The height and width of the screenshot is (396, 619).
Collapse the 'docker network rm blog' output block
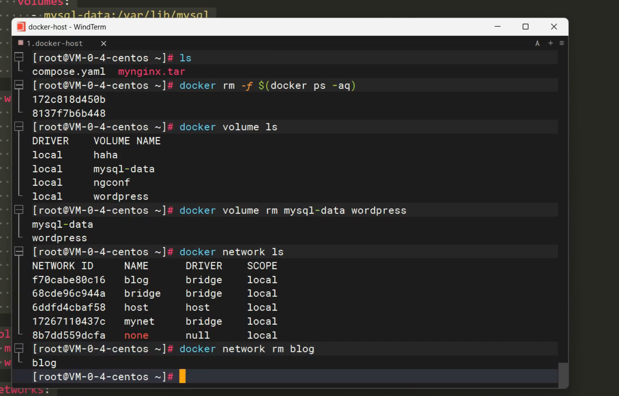pos(19,348)
